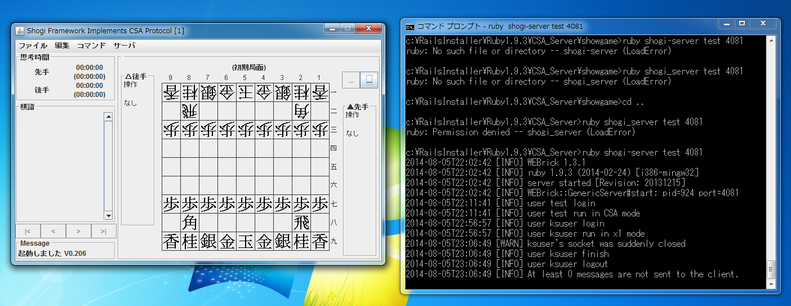791x306 pixels.
Task: Select inverted pawn at file 3 rank 三
Action: tap(283, 129)
